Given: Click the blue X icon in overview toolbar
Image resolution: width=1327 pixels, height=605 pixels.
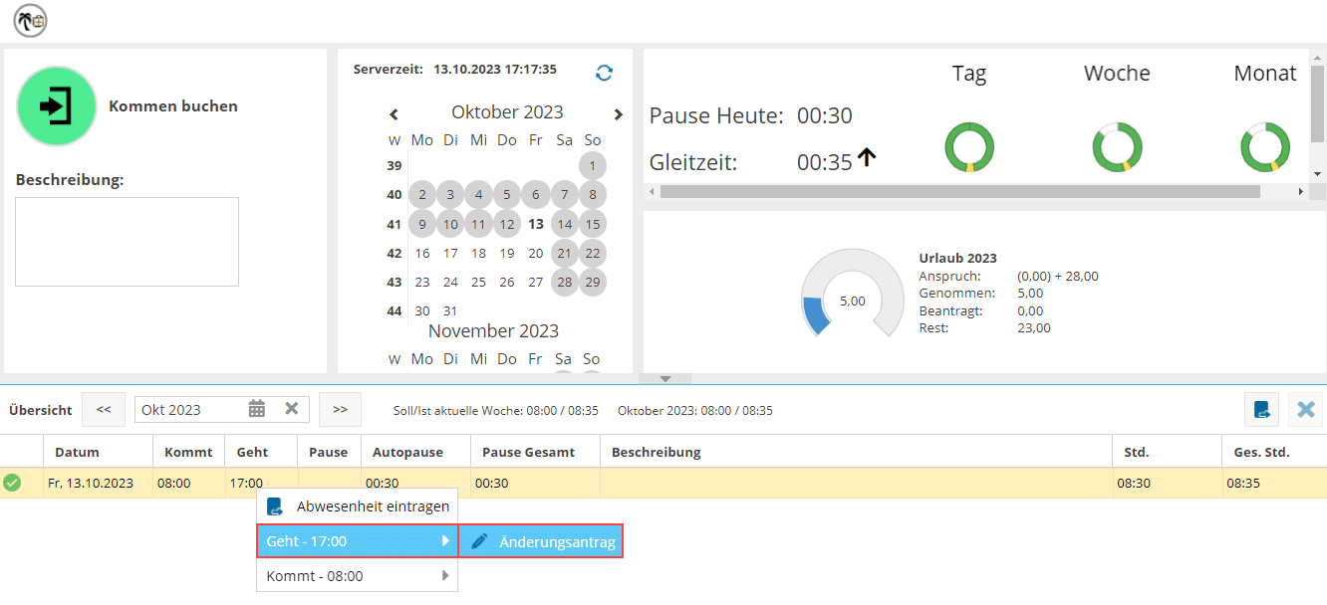Looking at the screenshot, I should click(x=1305, y=409).
